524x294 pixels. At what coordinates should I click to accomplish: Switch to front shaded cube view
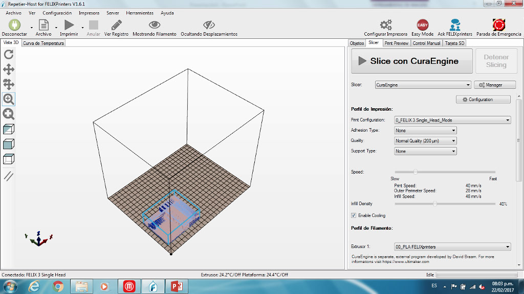pos(9,144)
